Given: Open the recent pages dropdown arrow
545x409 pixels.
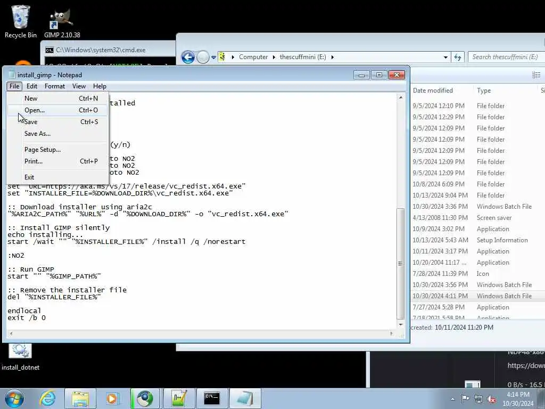Looking at the screenshot, I should [213, 58].
